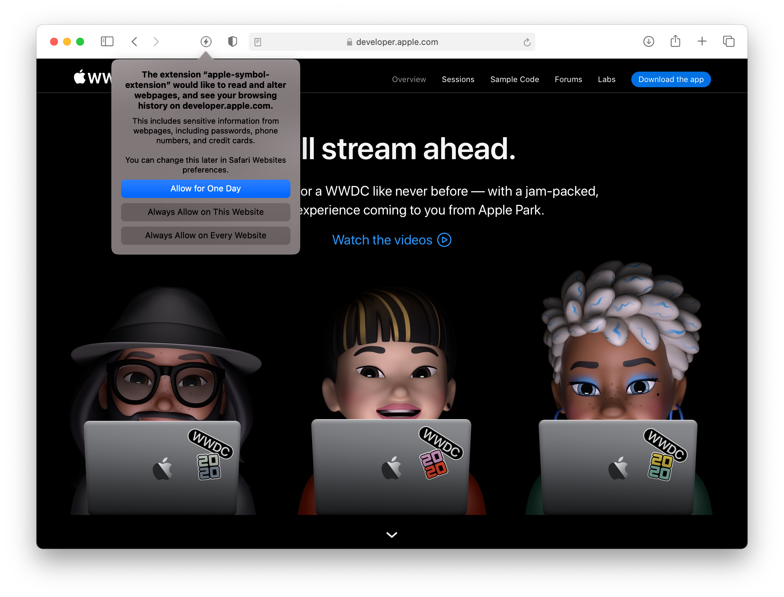Click the apple-symbol extension lightning icon
This screenshot has height=597, width=784.
pos(206,42)
